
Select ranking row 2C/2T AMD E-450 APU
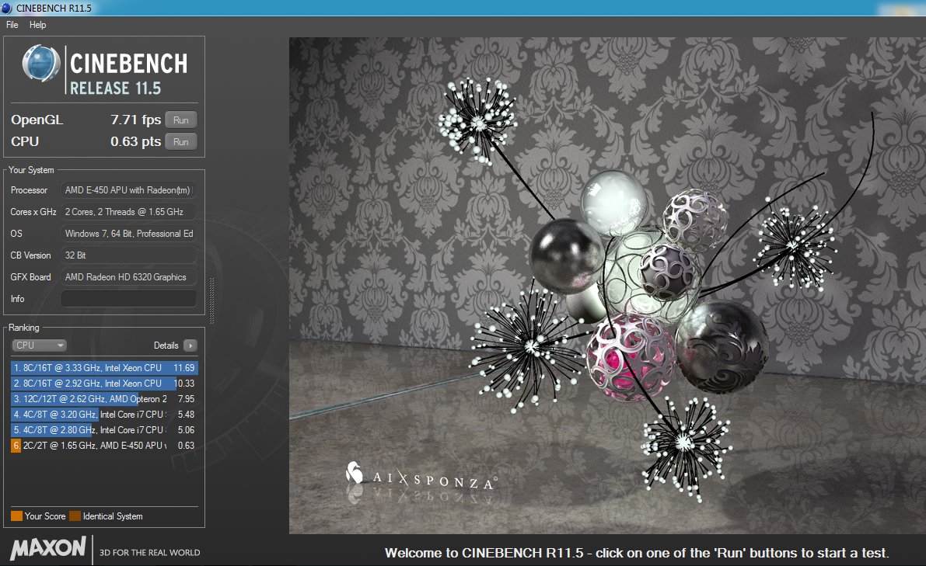point(104,446)
